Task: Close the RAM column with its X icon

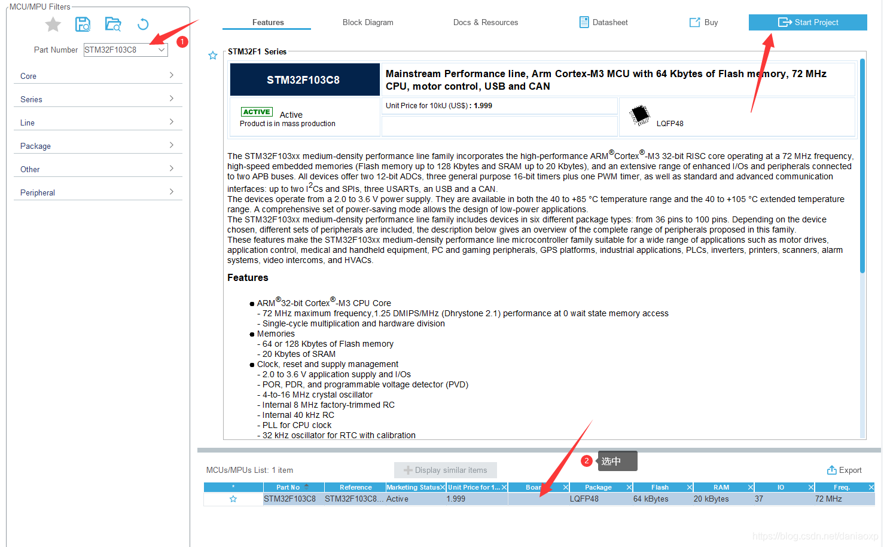Action: click(x=750, y=488)
